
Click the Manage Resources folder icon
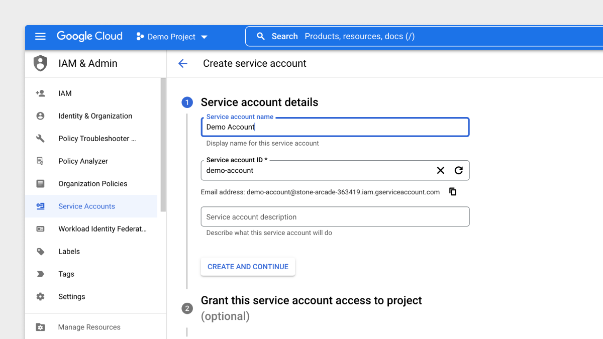[x=40, y=327]
